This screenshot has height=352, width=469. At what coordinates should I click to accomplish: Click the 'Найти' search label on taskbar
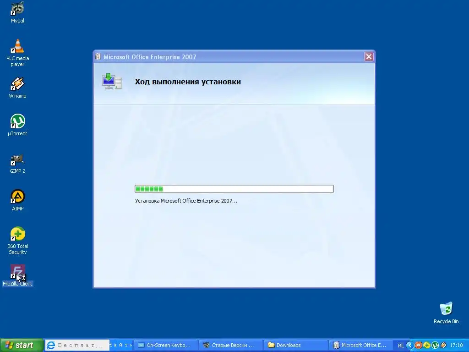click(121, 345)
